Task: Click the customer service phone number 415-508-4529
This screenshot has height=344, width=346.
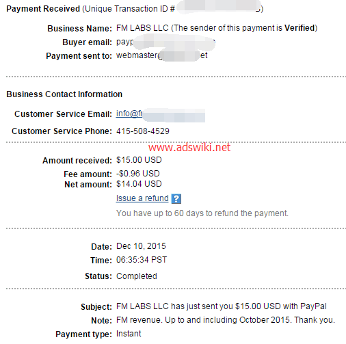Action: pos(143,131)
